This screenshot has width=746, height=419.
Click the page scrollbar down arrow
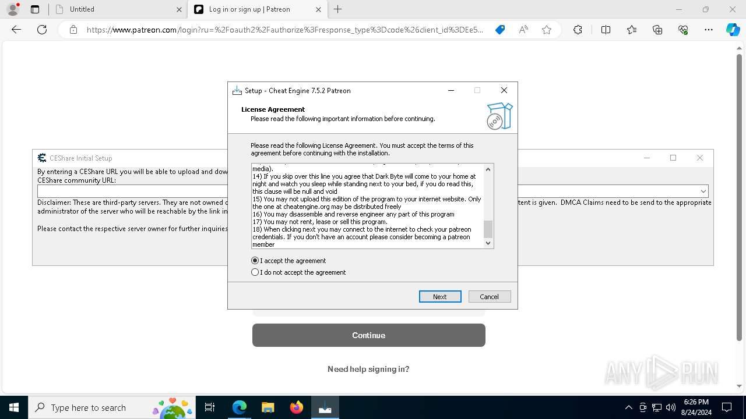(740, 386)
